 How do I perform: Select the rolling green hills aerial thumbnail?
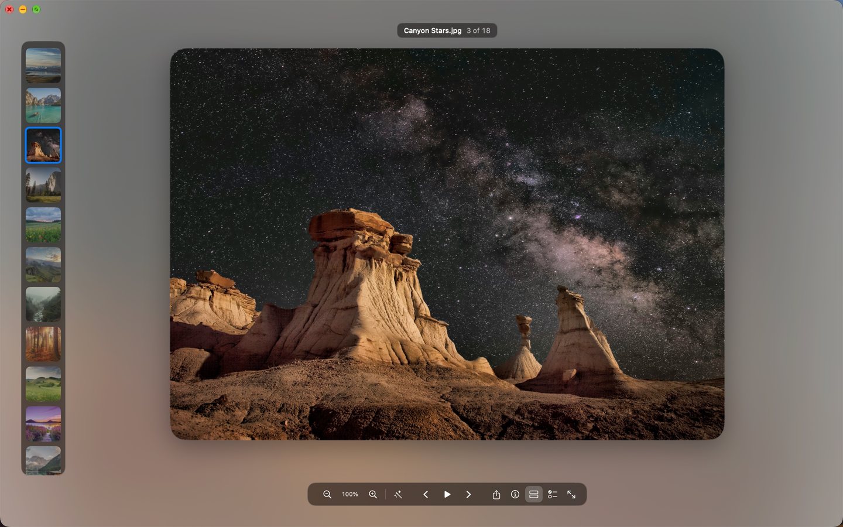tap(43, 265)
